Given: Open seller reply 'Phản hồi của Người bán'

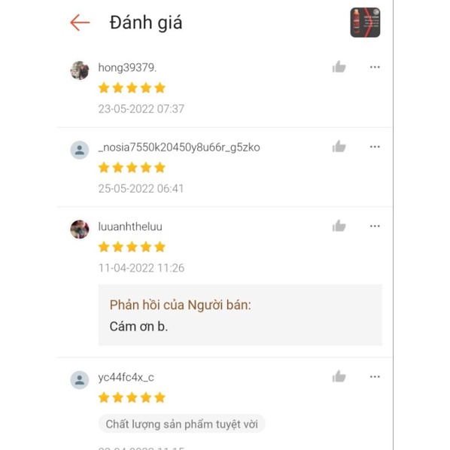Looking at the screenshot, I should click(240, 315).
